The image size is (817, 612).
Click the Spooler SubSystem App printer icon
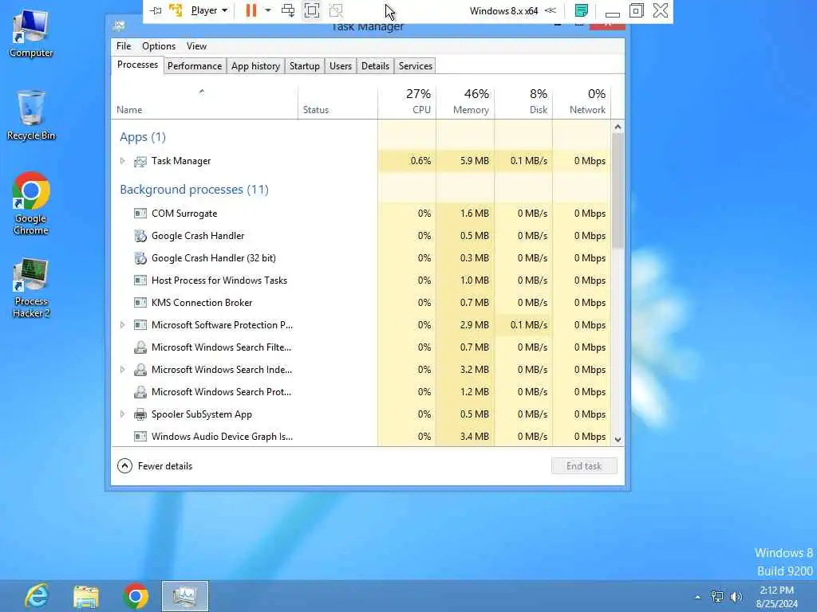pyautogui.click(x=140, y=414)
